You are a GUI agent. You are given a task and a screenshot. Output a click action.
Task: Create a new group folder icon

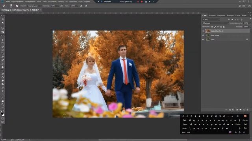pos(241,110)
